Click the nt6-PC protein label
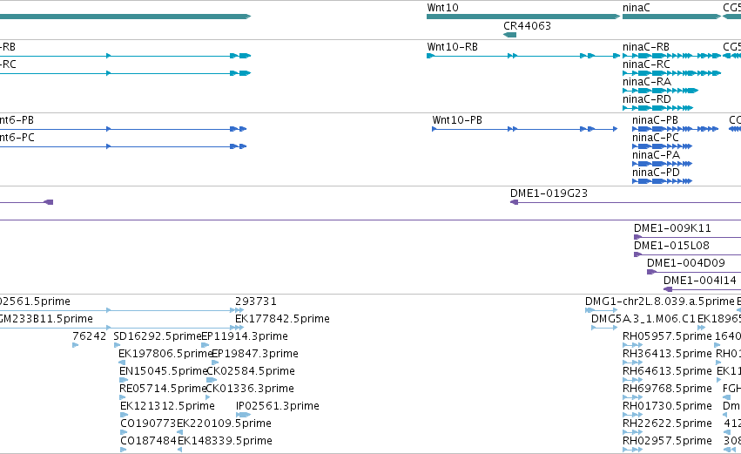 (x=17, y=138)
